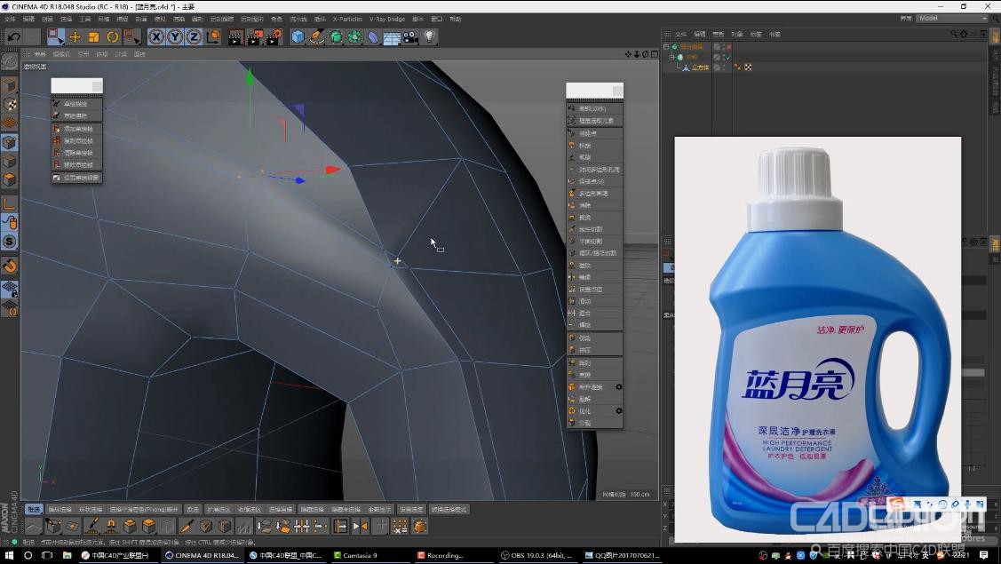
Task: Open the V-Ray Bridge menu
Action: click(387, 20)
